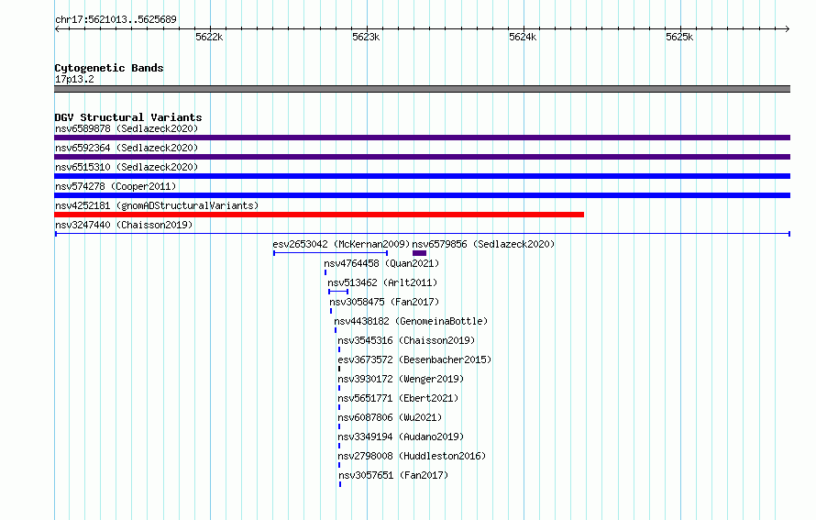
Task: Click the nsv3545316 (Chaisson2019) label
Action: 406,340
